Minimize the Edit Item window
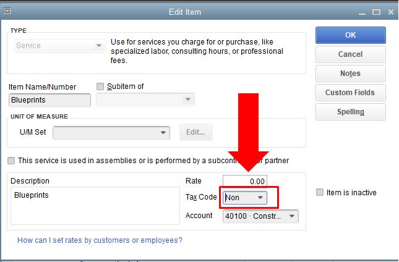The image size is (399, 262). [362, 12]
